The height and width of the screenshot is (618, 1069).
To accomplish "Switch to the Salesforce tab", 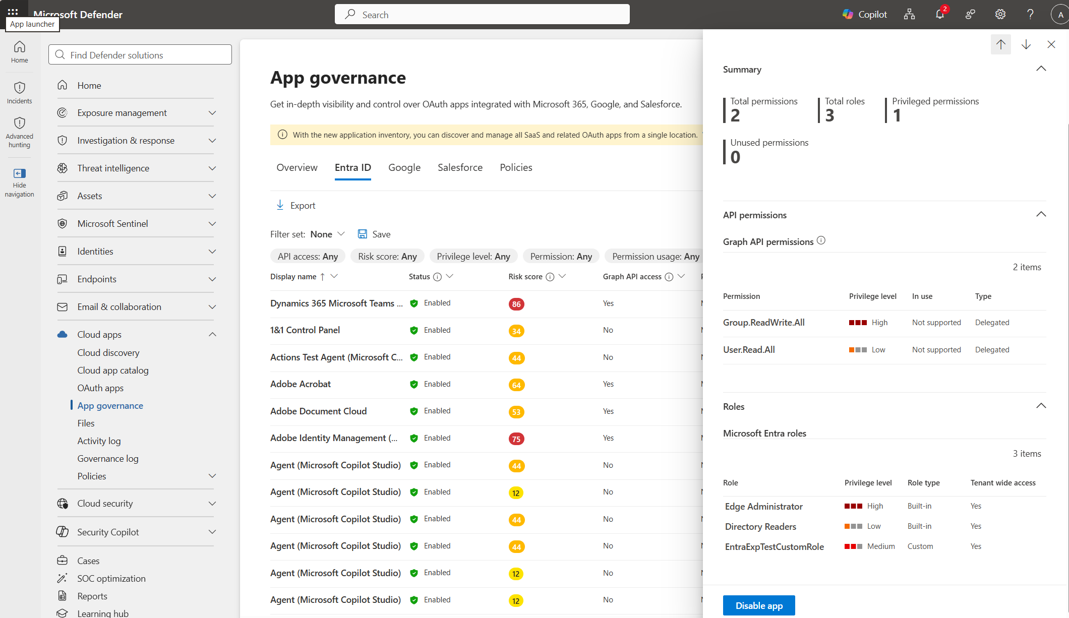I will [x=460, y=167].
